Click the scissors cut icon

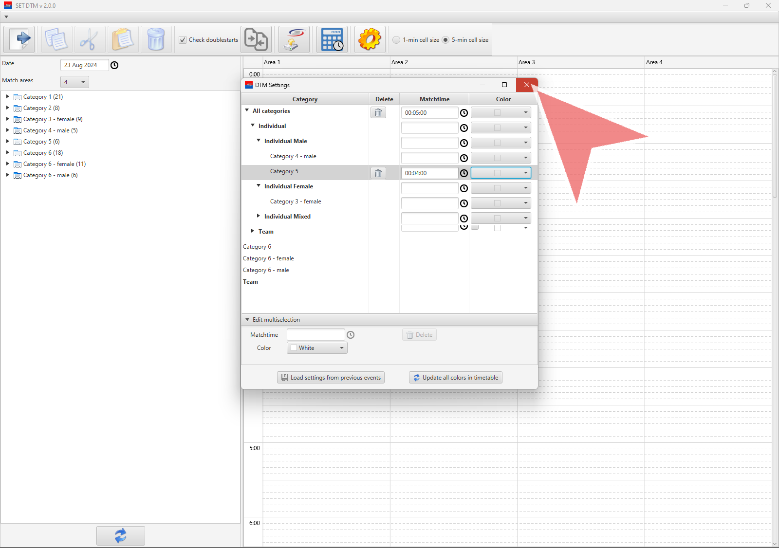pos(90,39)
